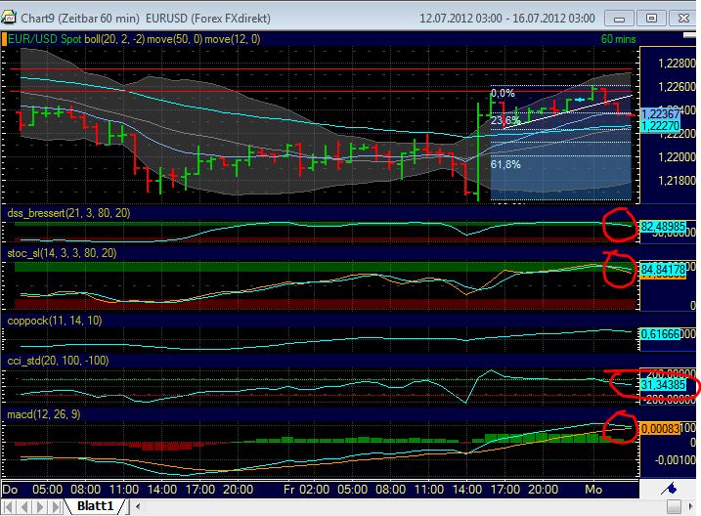The width and height of the screenshot is (701, 516).
Task: Click the 1,21800 price axis label
Action: 677,181
